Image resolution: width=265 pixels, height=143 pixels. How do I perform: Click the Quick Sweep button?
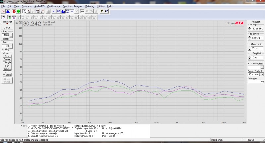(x=7, y=80)
